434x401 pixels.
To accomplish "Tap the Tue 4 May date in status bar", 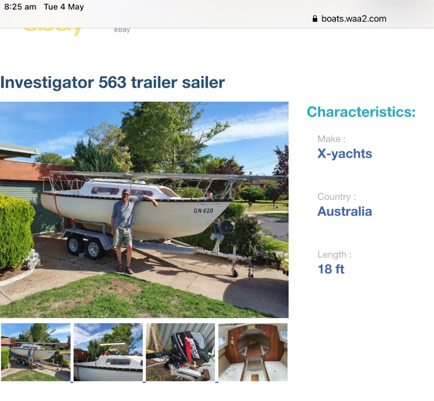I will (x=64, y=7).
